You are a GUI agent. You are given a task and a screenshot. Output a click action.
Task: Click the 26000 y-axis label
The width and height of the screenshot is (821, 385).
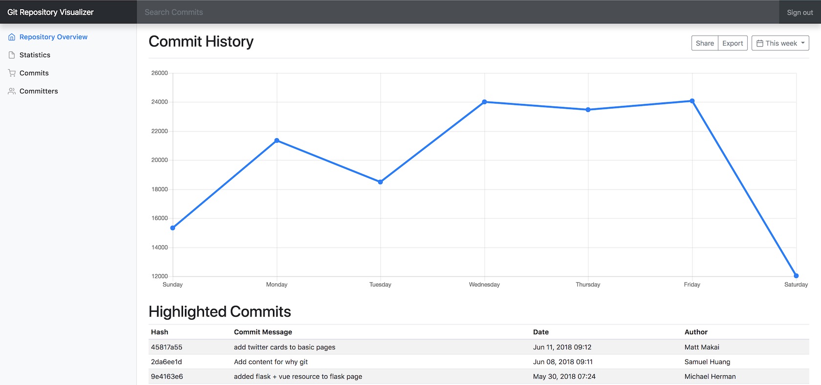[x=159, y=73]
